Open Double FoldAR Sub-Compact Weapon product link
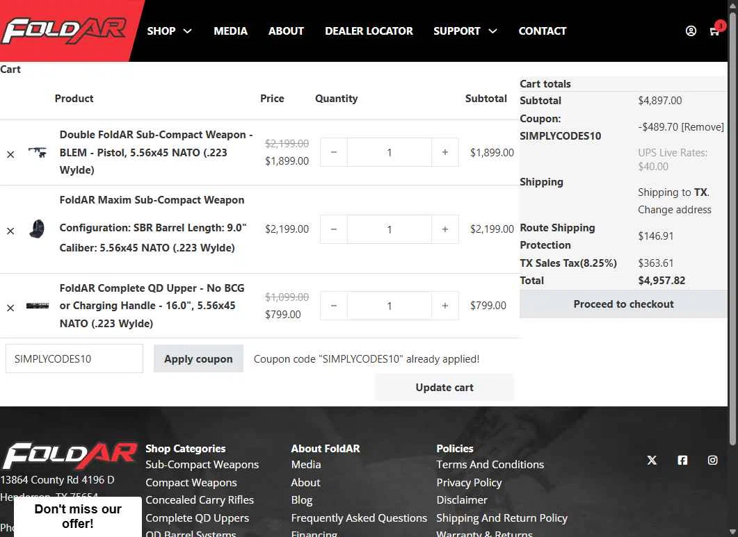This screenshot has height=537, width=738. 156,152
